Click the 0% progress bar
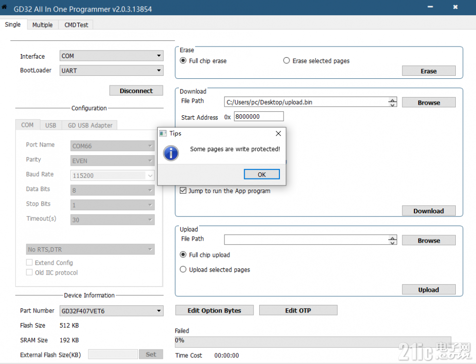 pos(313,342)
